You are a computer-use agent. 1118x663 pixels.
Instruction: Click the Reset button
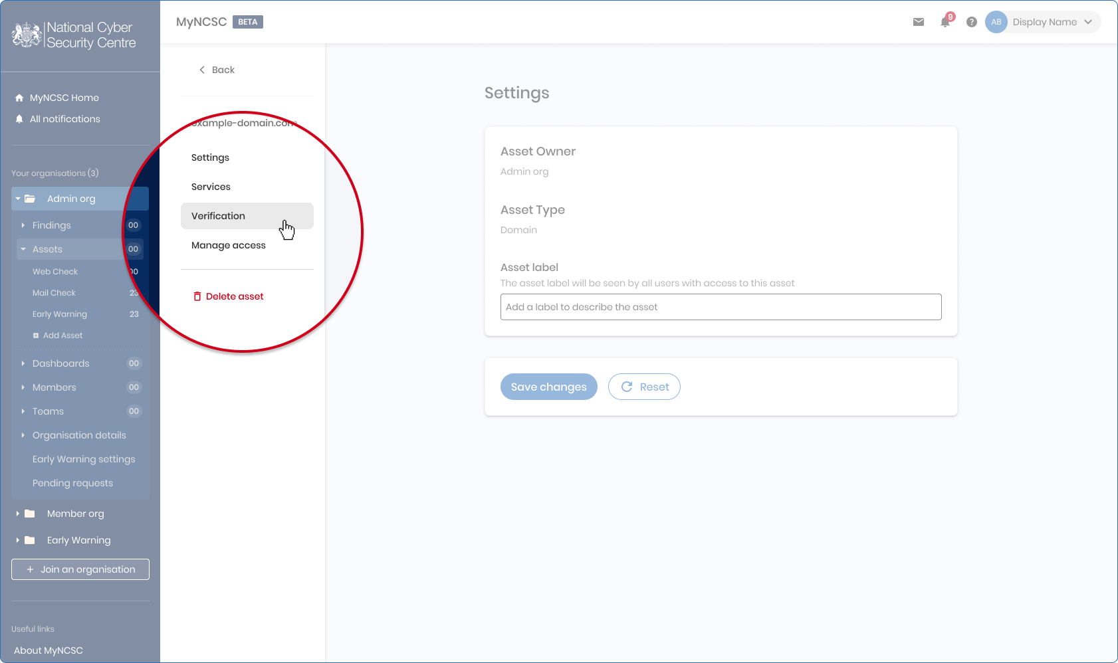[x=644, y=387]
